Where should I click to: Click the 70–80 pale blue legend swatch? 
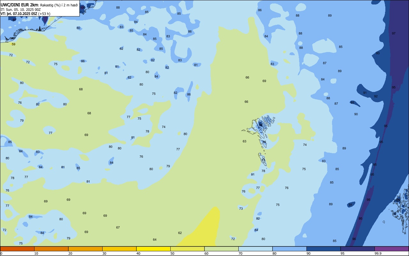255,249
